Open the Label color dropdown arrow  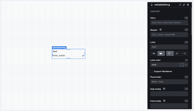tap(186, 65)
